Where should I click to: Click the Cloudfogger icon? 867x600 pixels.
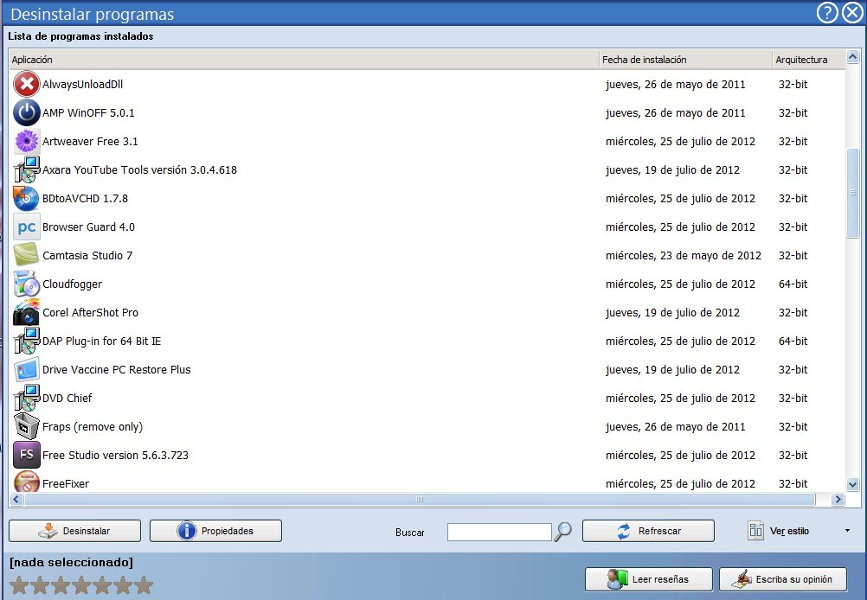(x=26, y=284)
